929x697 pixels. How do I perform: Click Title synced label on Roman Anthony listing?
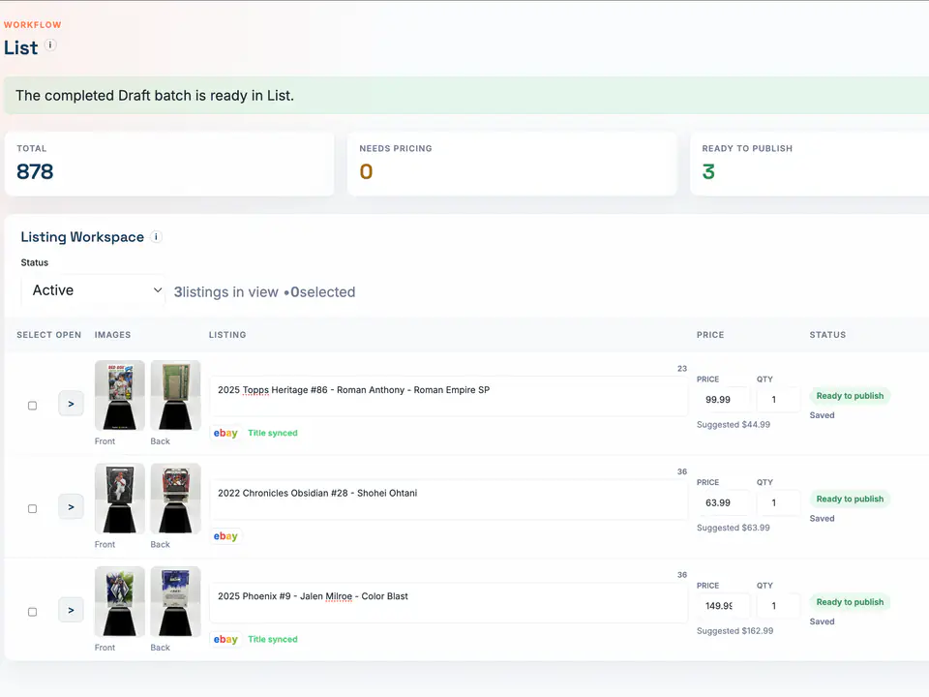pos(273,434)
